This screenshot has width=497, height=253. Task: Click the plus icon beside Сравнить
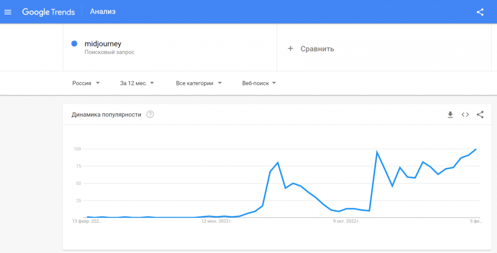coord(290,48)
